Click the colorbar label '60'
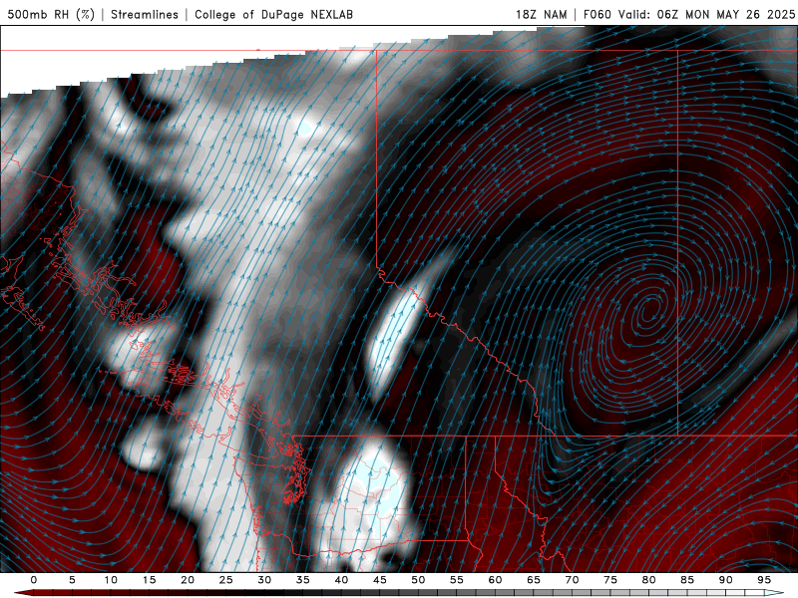Viewport: 798px width, 598px height. pos(495,580)
